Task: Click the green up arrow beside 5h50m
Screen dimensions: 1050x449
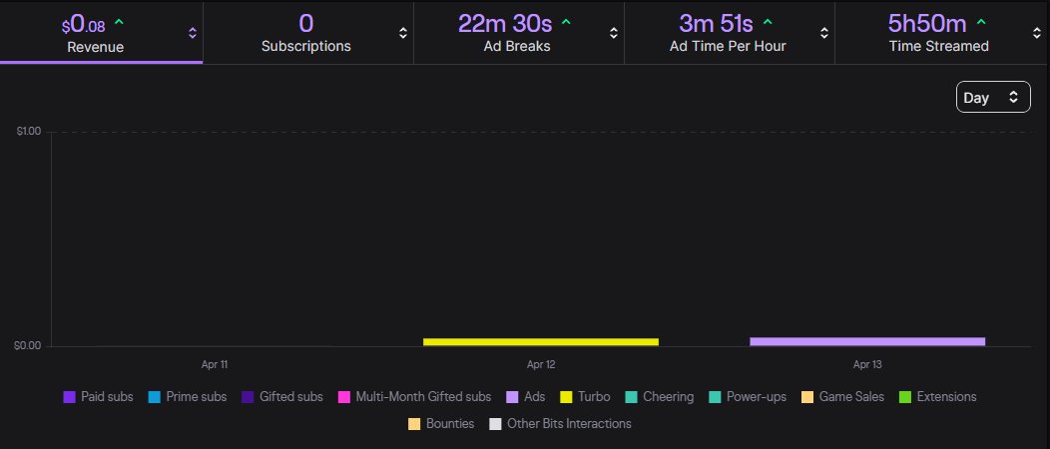Action: pyautogui.click(x=981, y=22)
